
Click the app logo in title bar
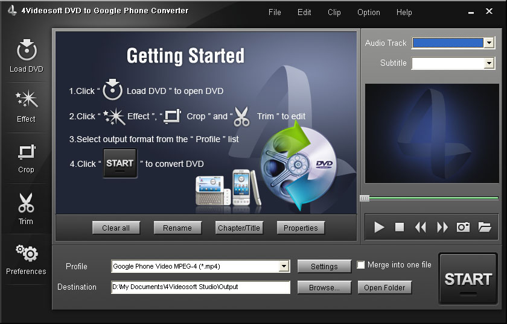[x=12, y=11]
